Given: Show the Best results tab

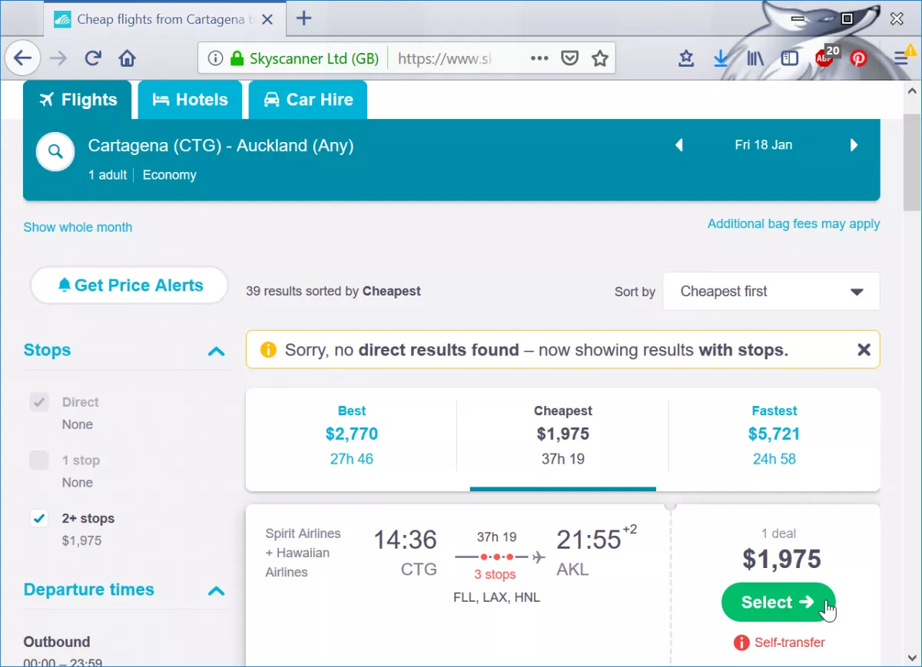Looking at the screenshot, I should click(x=352, y=435).
